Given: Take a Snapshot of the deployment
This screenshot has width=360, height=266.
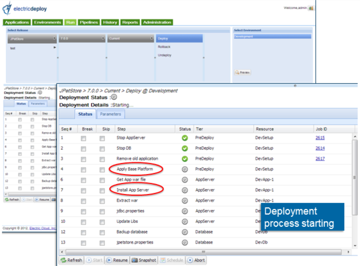Looking at the screenshot, I should pos(144,260).
